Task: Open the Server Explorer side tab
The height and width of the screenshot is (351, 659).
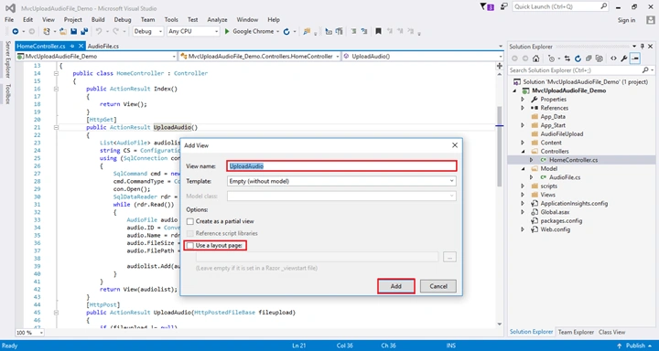Action: [7, 59]
